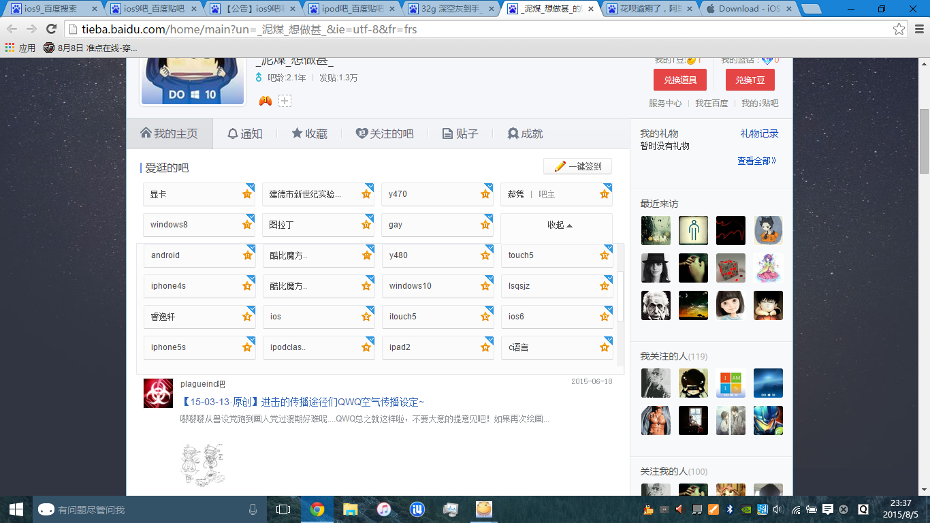Click the star badge on the 显卡 tile
The width and height of the screenshot is (930, 523).
tap(247, 194)
